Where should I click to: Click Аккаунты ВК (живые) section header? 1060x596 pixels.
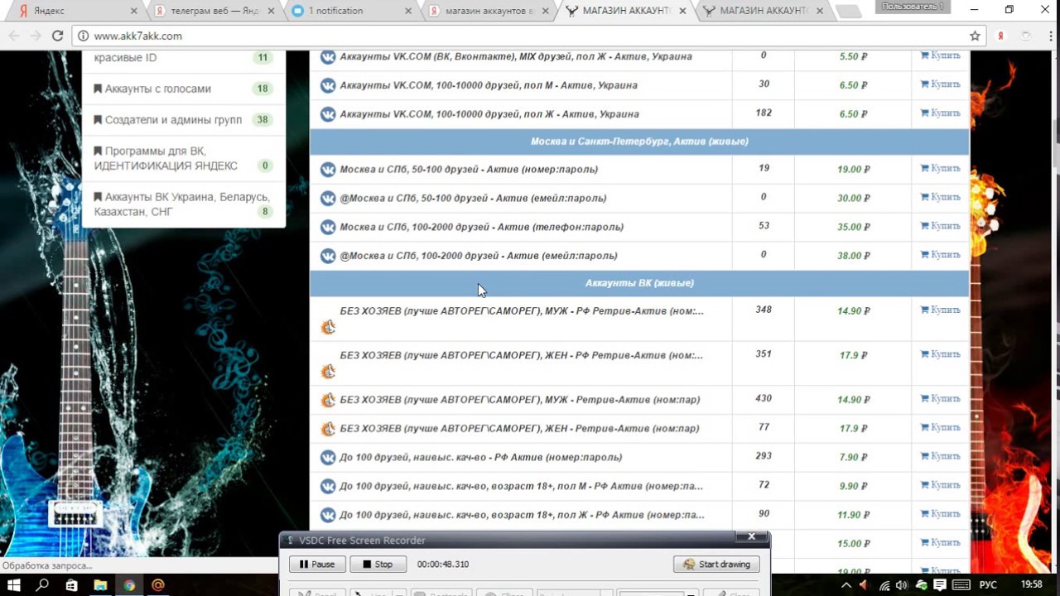pos(639,283)
